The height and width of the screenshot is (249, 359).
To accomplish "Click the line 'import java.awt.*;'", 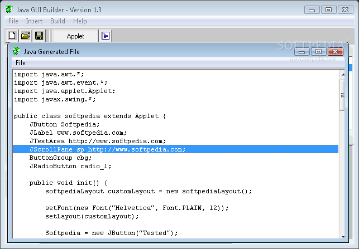I will click(x=49, y=75).
